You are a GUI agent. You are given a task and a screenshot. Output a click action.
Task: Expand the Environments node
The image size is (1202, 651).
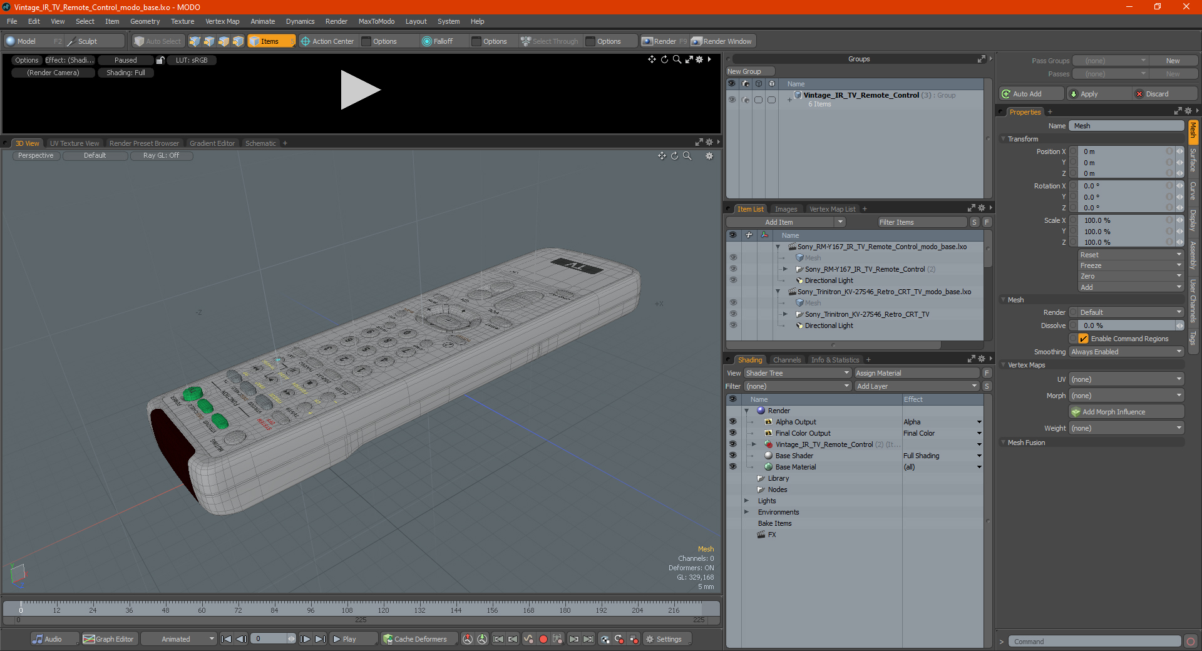[746, 512]
